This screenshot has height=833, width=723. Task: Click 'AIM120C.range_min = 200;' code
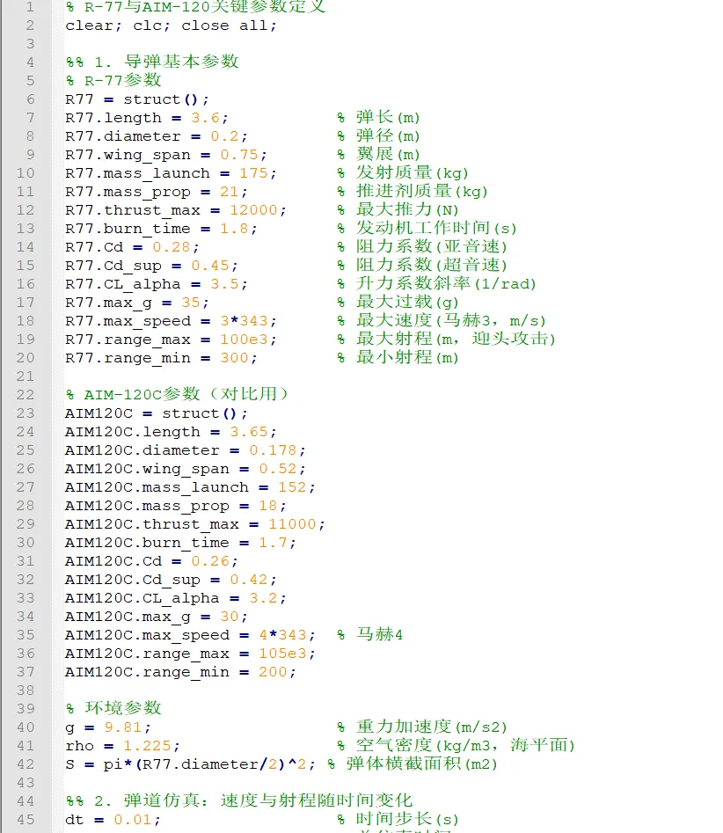tap(180, 672)
